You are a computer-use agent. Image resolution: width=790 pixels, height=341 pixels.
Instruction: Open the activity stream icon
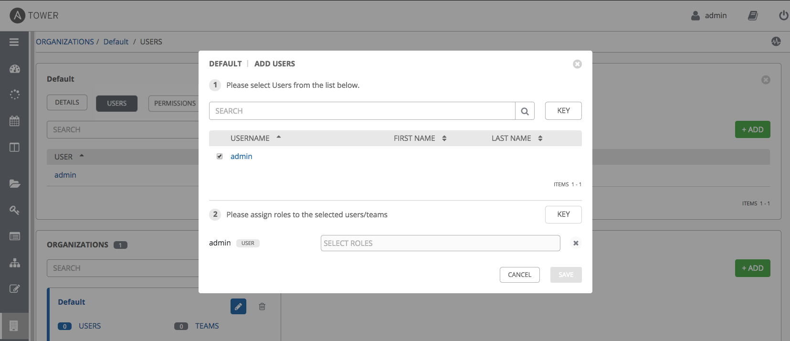tap(776, 42)
